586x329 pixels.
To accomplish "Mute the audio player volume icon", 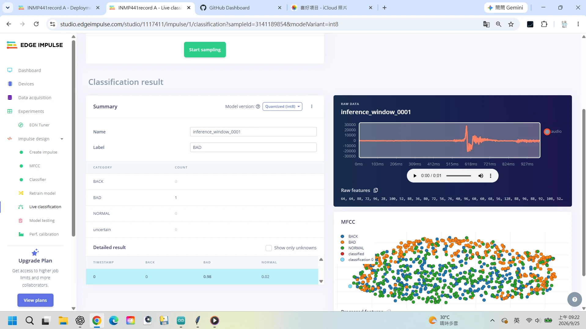I will click(481, 176).
